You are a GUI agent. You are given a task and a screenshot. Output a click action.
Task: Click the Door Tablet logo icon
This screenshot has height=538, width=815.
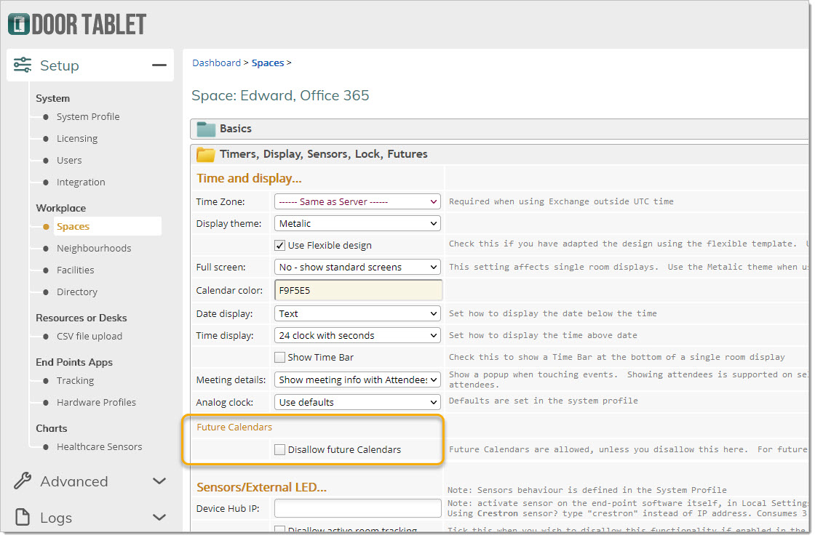(19, 24)
